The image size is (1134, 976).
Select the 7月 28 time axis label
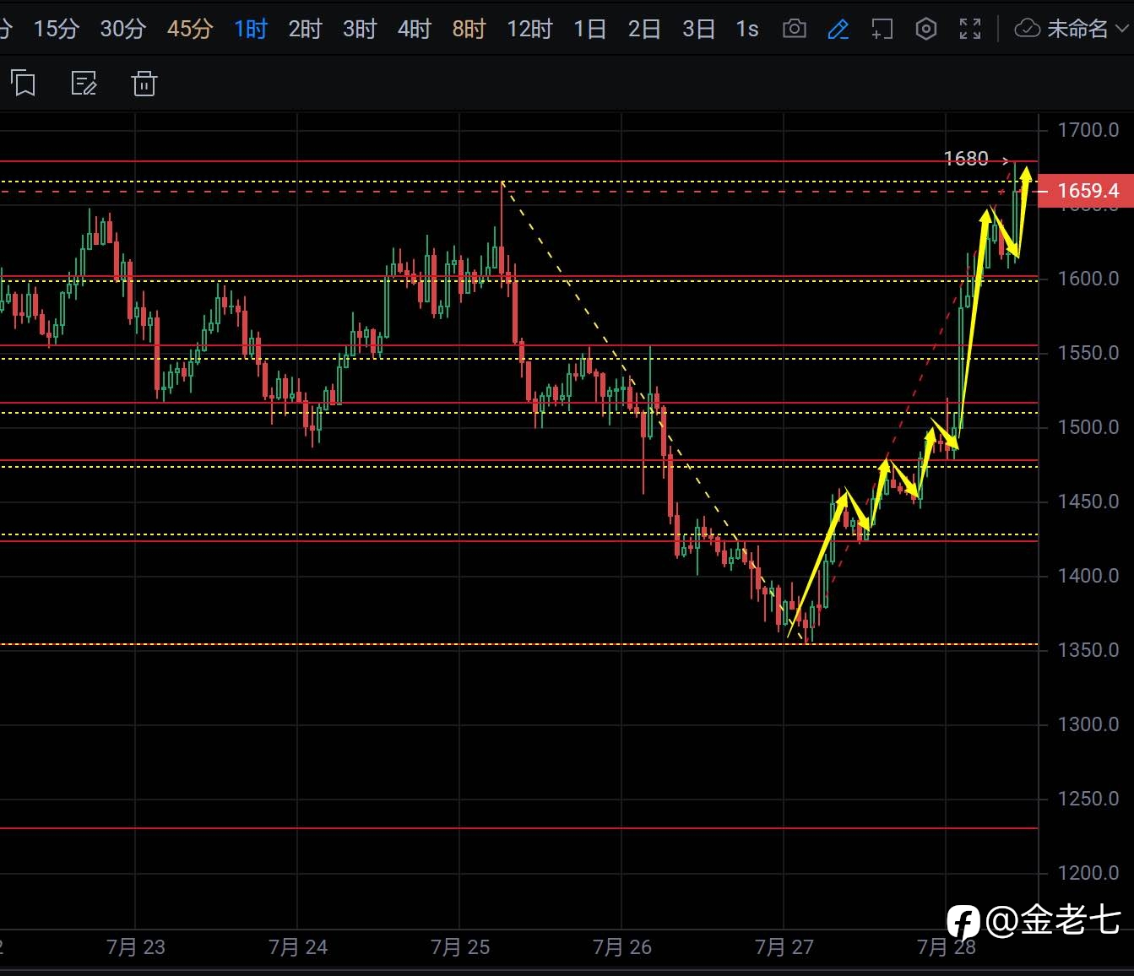click(x=947, y=947)
